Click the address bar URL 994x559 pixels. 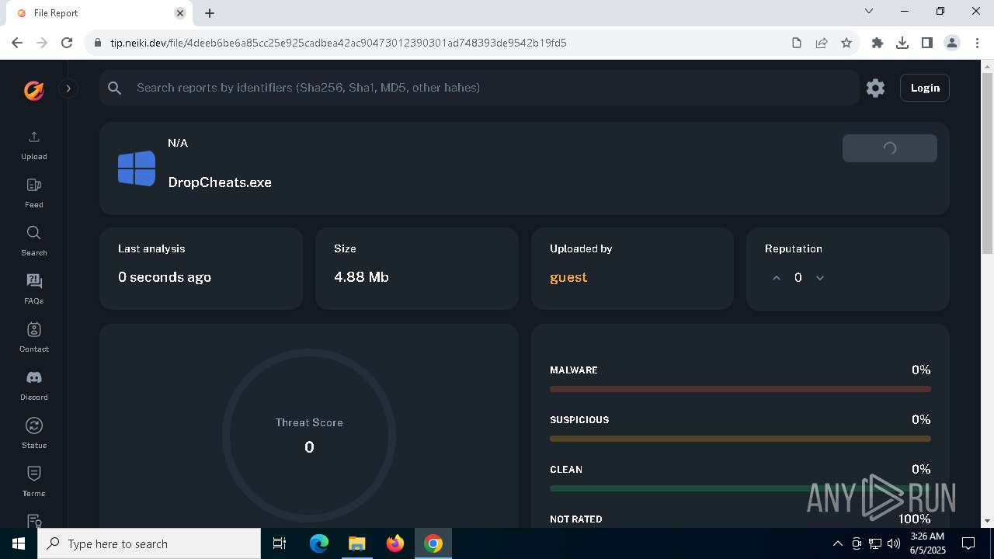339,43
